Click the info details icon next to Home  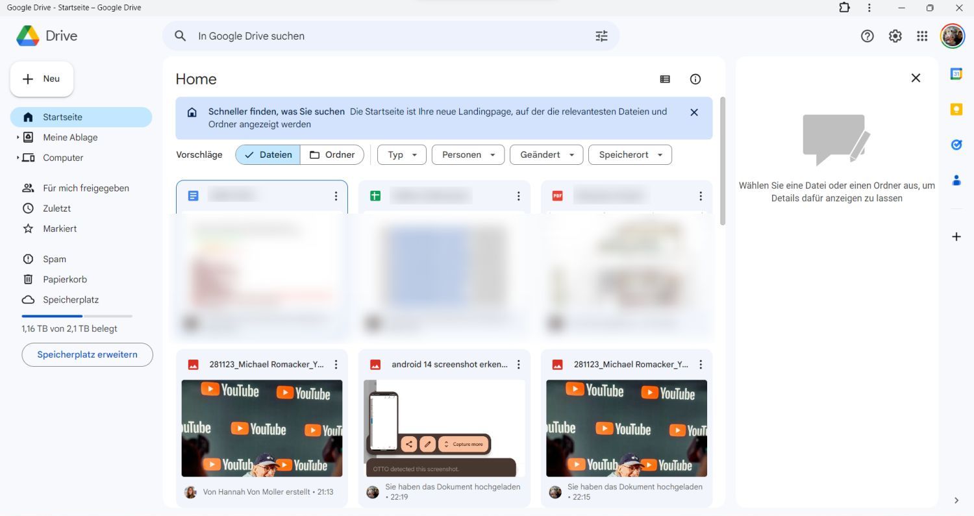click(x=695, y=79)
